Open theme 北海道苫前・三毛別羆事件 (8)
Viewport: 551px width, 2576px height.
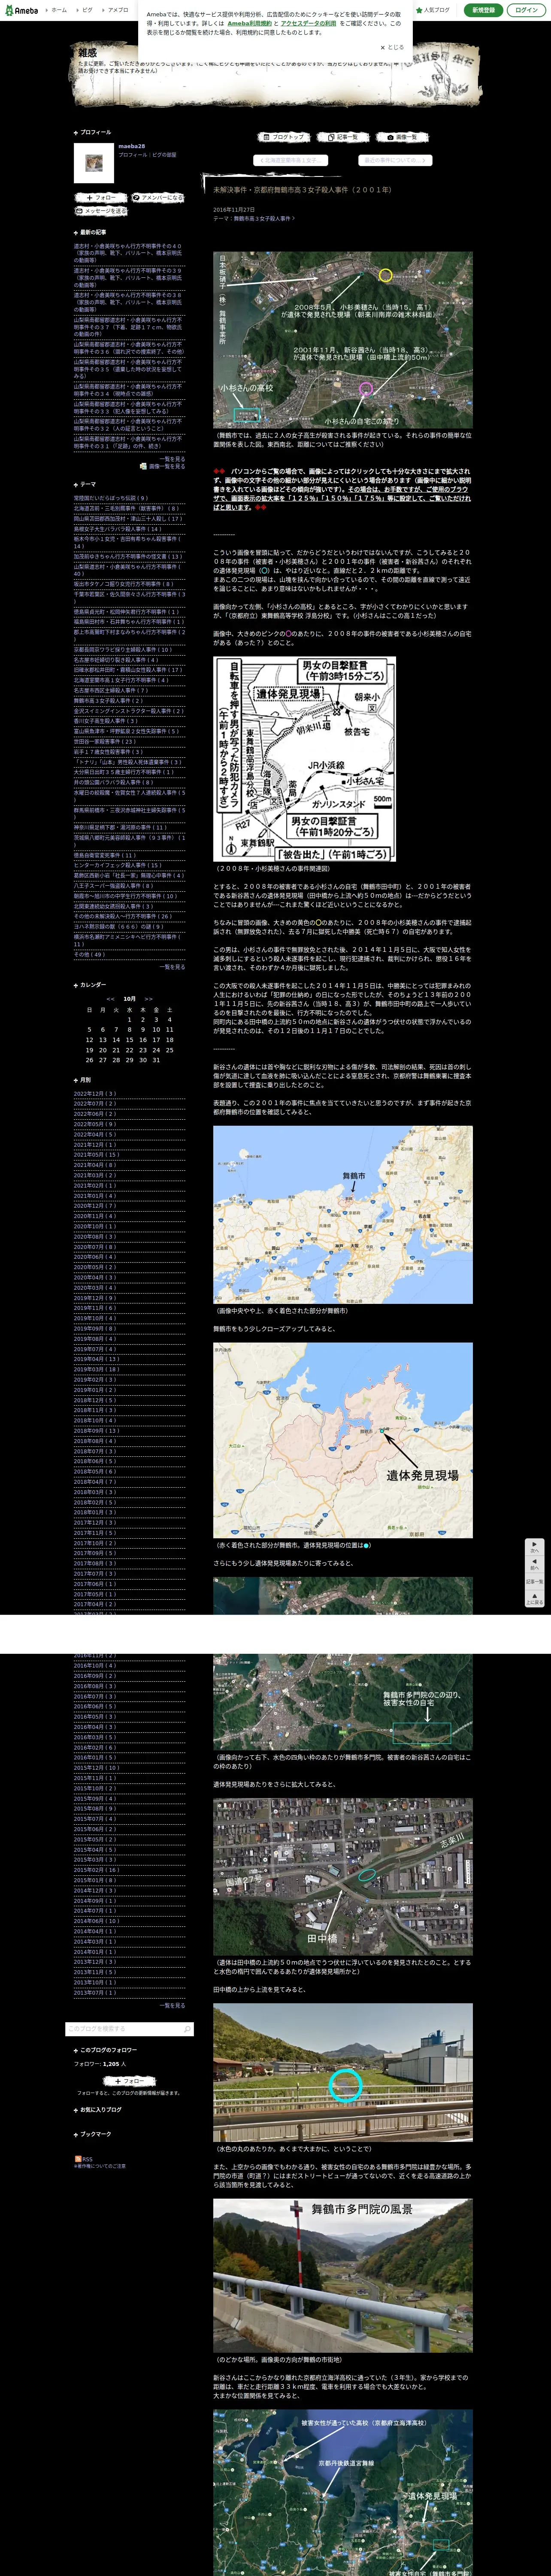coord(126,508)
